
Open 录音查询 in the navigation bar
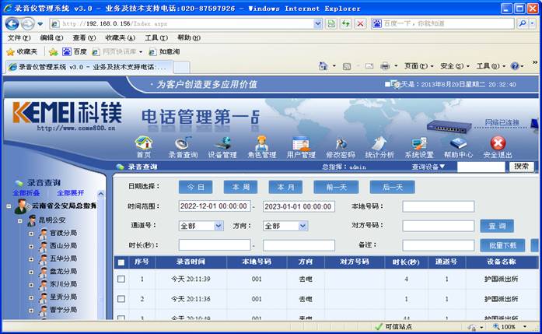click(x=183, y=146)
